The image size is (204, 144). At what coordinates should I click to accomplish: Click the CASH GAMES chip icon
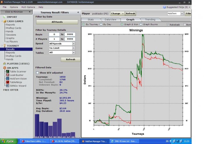(x=5, y=21)
